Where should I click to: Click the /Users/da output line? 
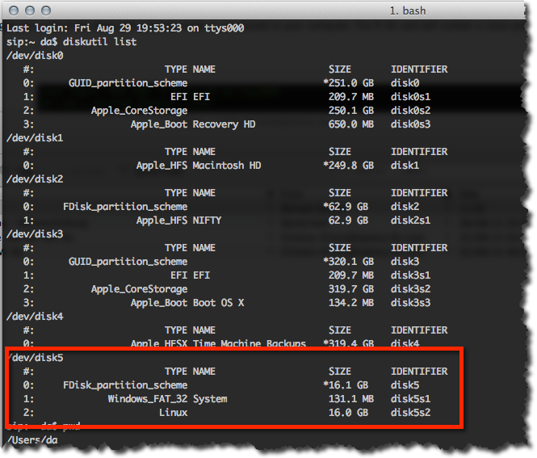[x=32, y=440]
